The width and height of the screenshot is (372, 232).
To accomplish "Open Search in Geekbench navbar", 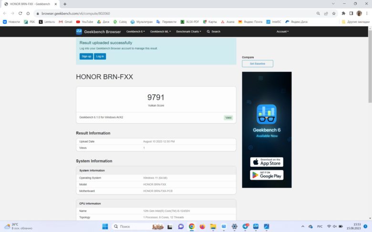I will point(214,31).
